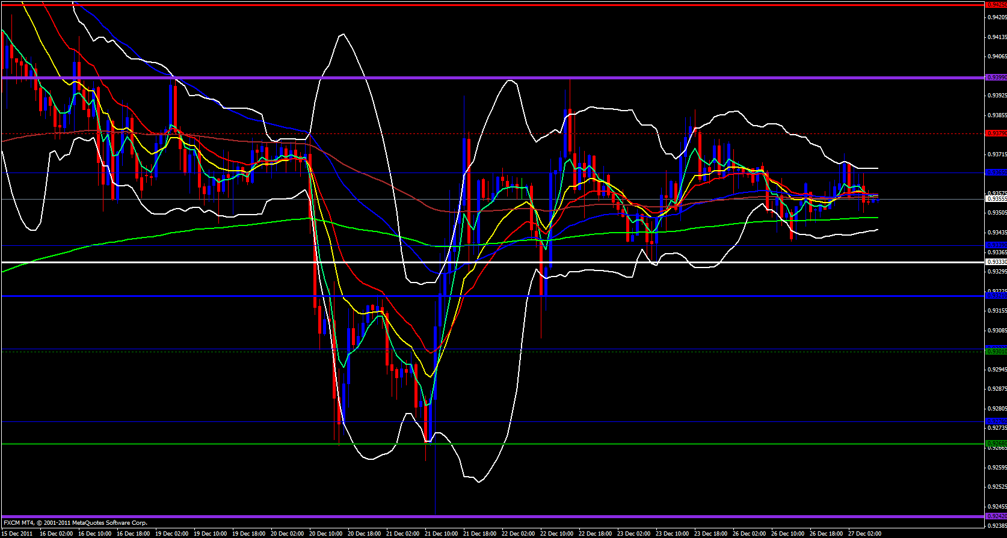The width and height of the screenshot is (1007, 538).
Task: Click the white 0.9333 price level label
Action: point(995,262)
